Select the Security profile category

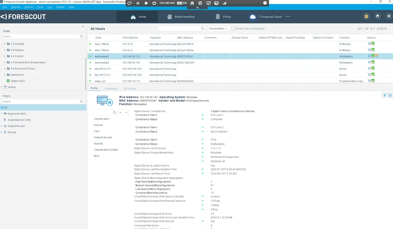point(98,144)
